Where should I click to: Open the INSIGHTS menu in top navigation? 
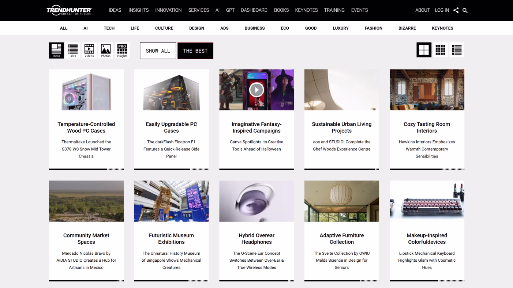tap(138, 10)
